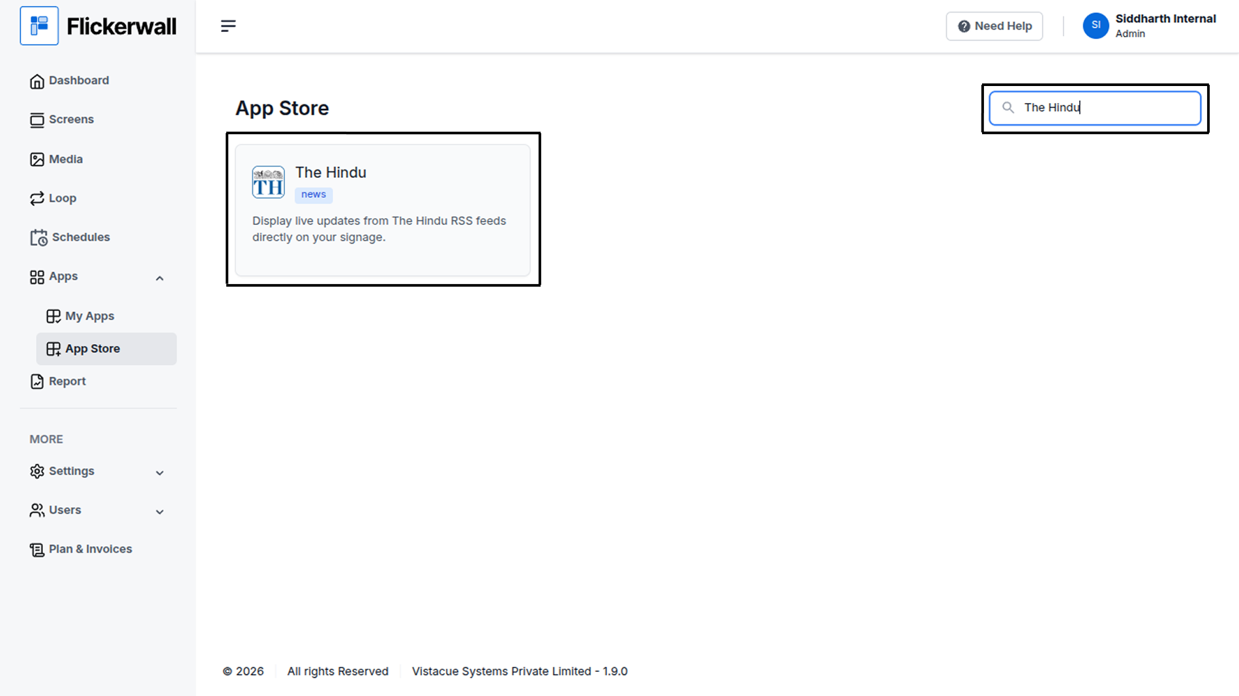Click the Flickerwall brand name text

point(121,27)
